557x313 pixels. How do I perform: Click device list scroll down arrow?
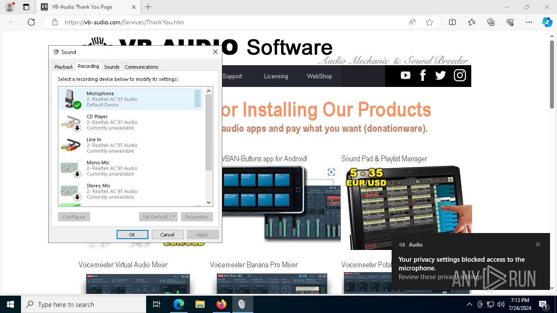(x=208, y=202)
